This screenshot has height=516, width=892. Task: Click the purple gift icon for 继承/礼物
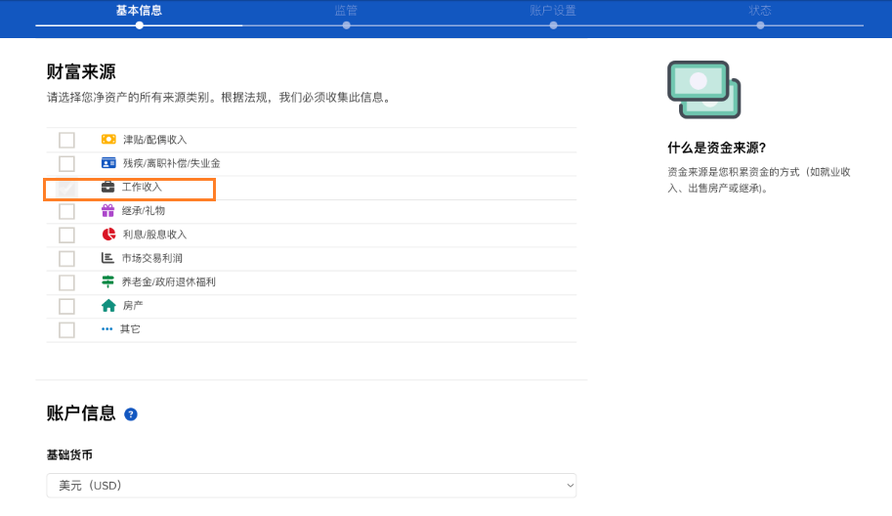point(108,211)
